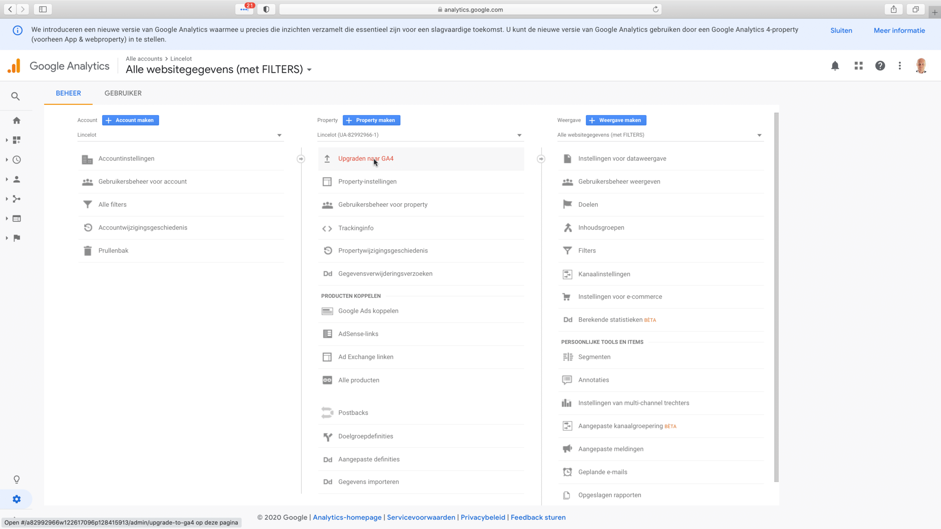Screen dimensions: 941x529
Task: Open Doelgroepdefinities in the Property column
Action: click(x=421, y=436)
